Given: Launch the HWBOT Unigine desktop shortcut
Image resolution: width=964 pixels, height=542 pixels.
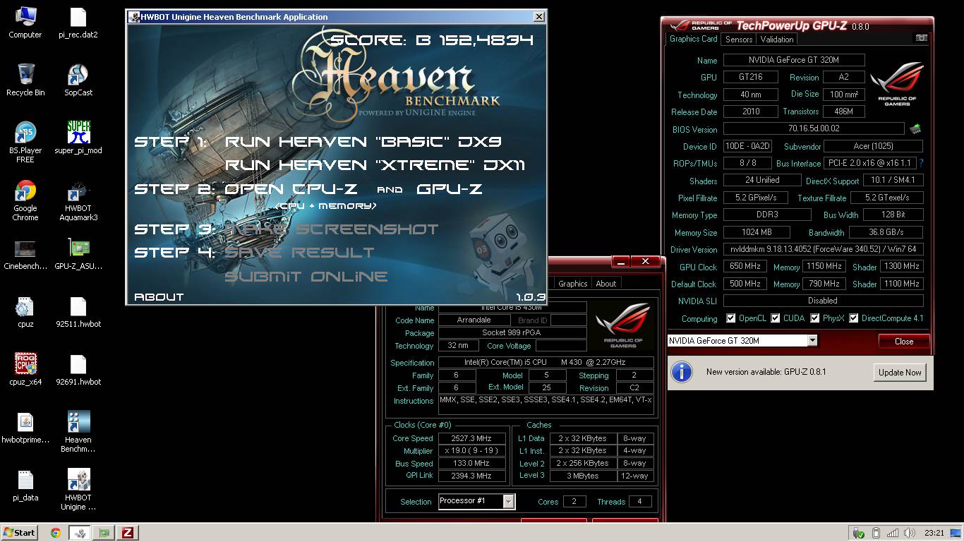Looking at the screenshot, I should [78, 490].
